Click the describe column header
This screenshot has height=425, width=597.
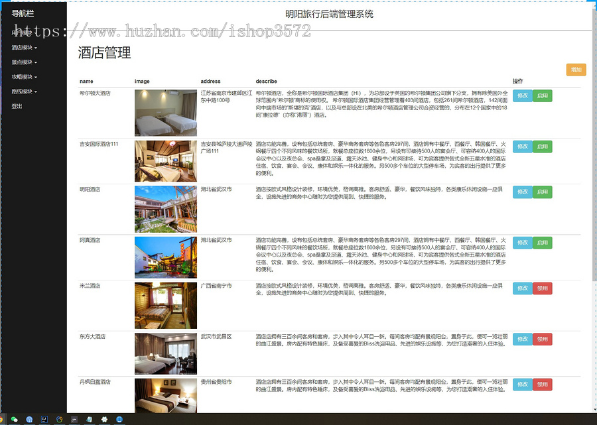click(x=266, y=81)
